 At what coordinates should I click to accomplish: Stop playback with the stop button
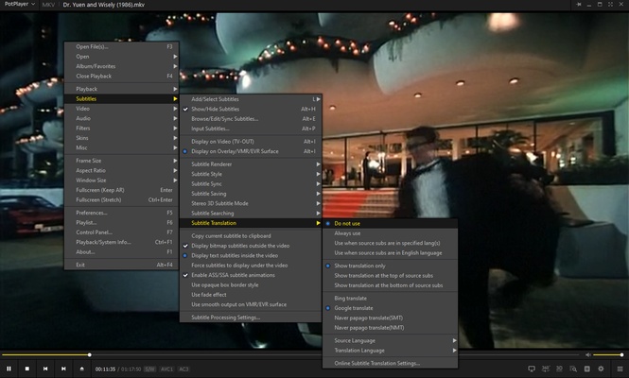[26, 369]
